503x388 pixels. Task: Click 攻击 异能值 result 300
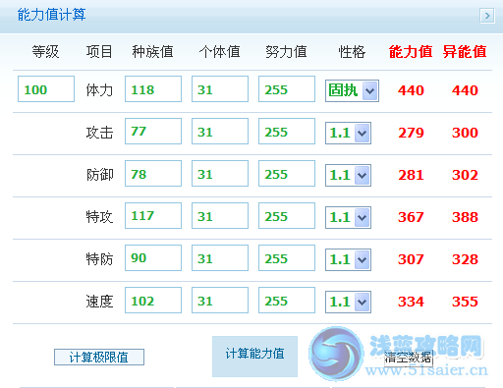tap(465, 133)
